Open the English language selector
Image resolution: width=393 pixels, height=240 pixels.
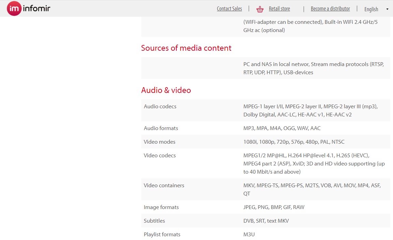[x=371, y=9]
